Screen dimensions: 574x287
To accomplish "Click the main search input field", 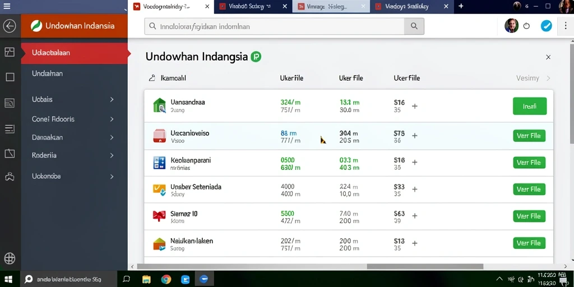I will pos(275,26).
